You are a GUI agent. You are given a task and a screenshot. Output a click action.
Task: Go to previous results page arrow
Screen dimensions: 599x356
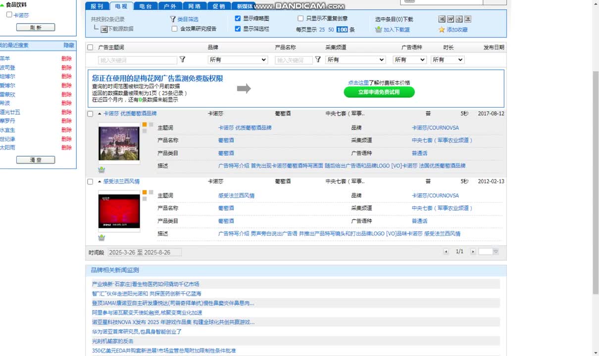coord(446,252)
